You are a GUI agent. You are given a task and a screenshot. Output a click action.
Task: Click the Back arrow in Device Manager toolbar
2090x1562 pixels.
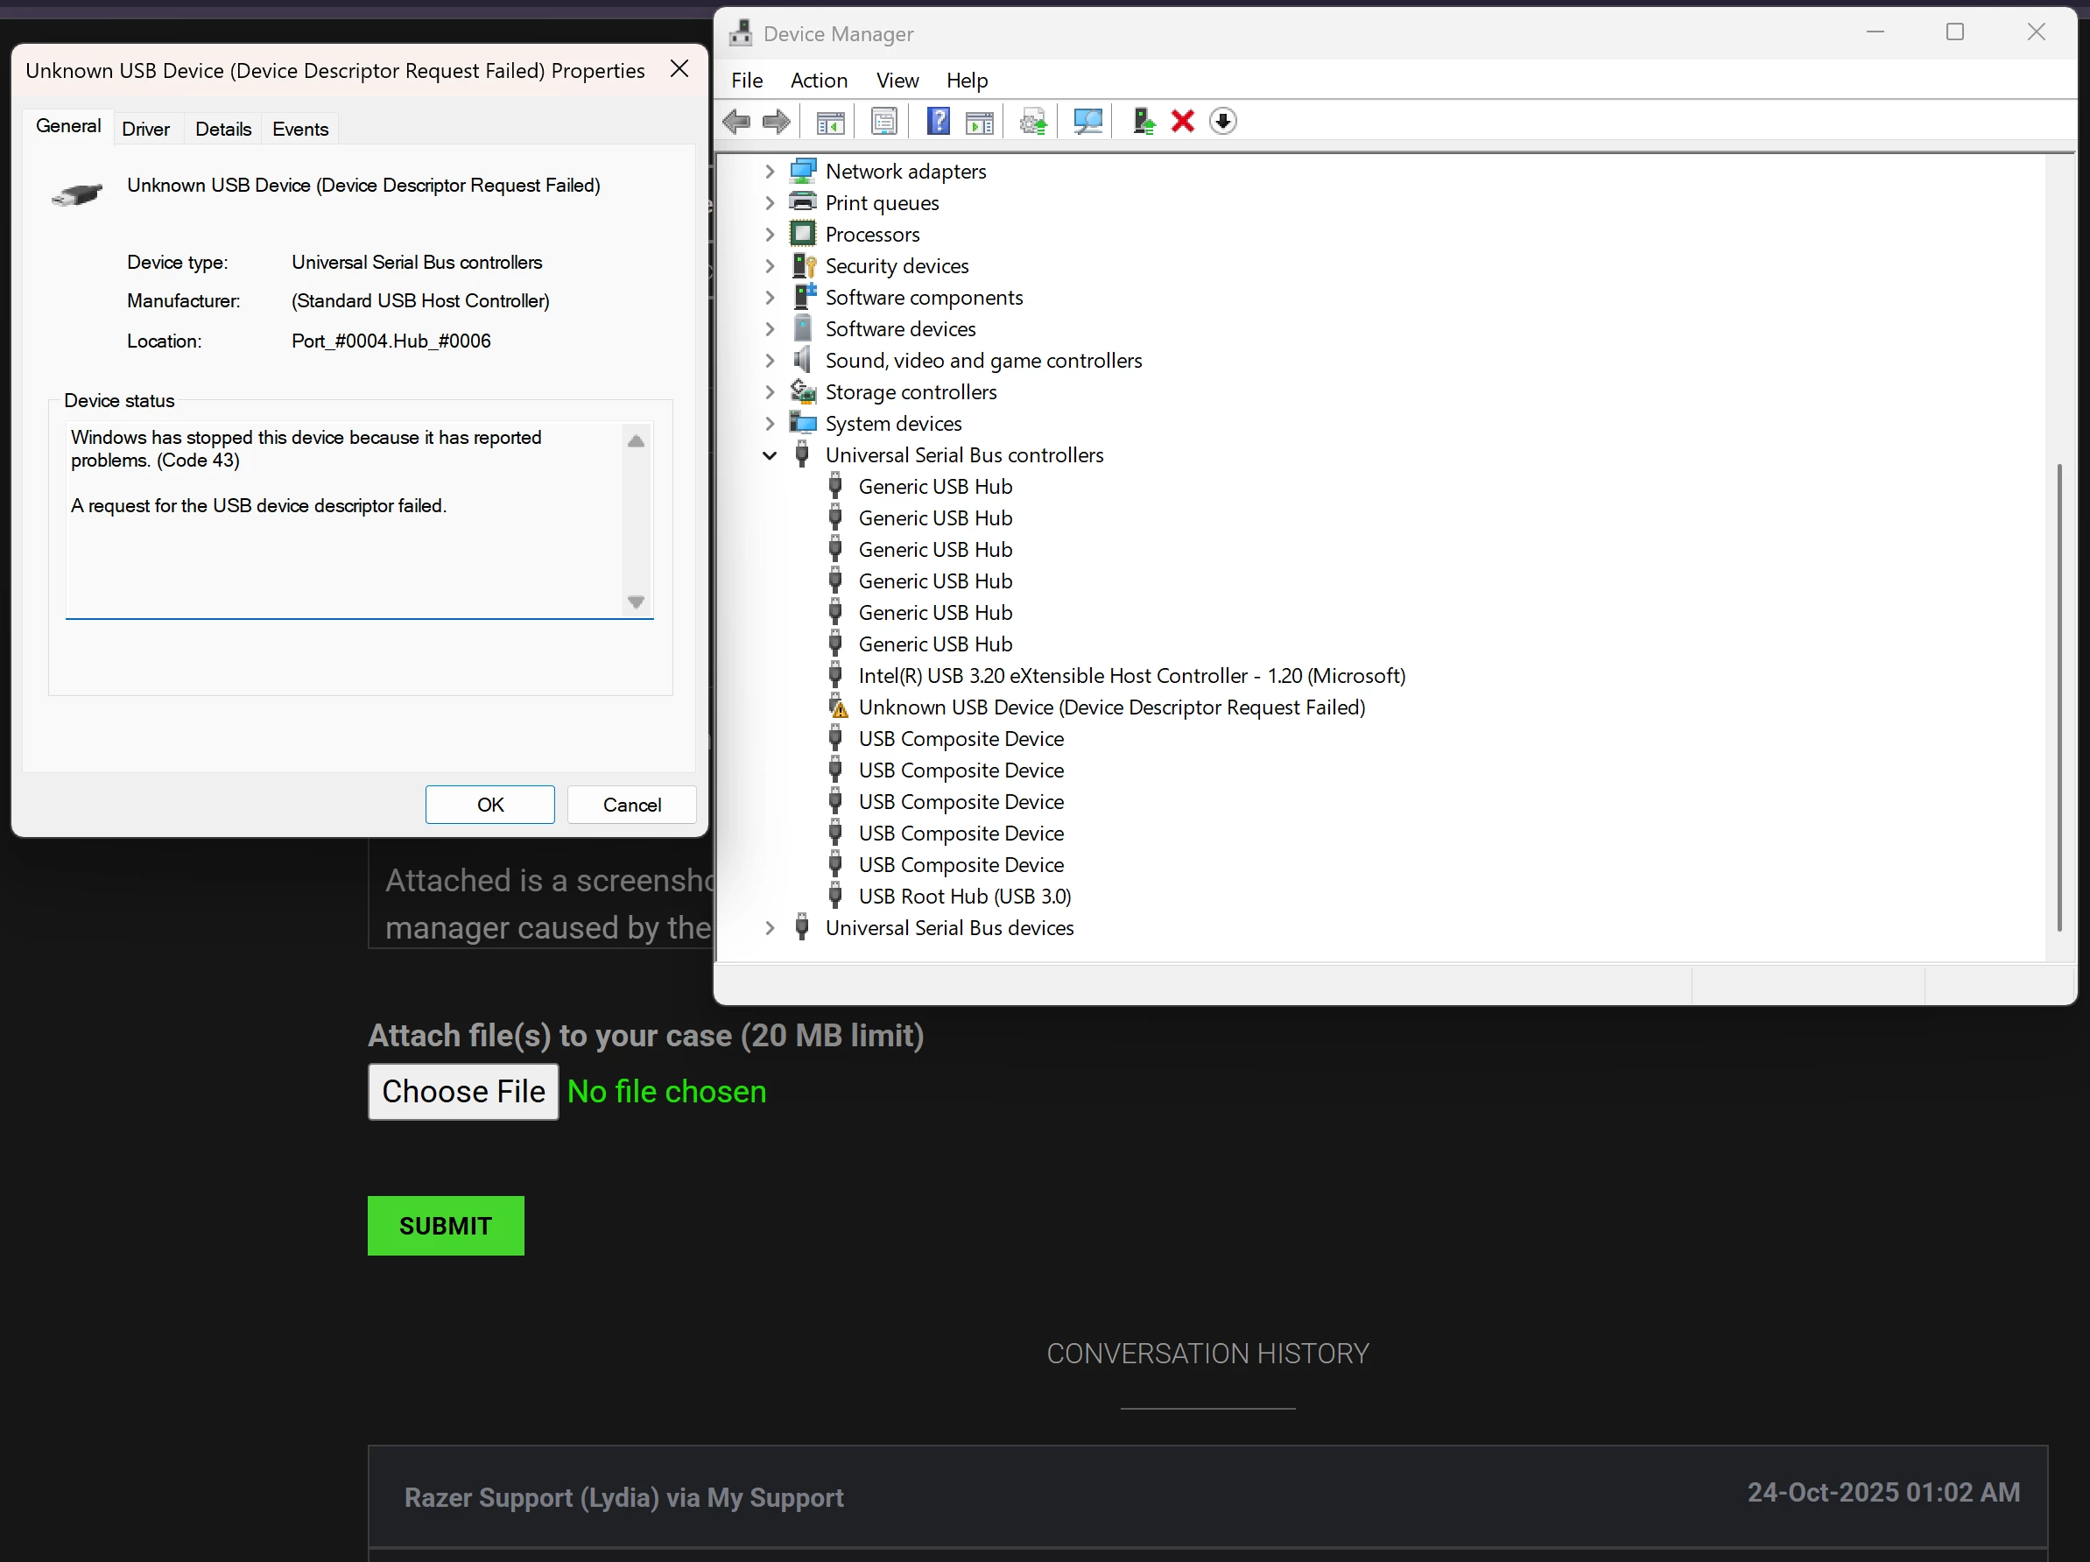click(x=736, y=121)
